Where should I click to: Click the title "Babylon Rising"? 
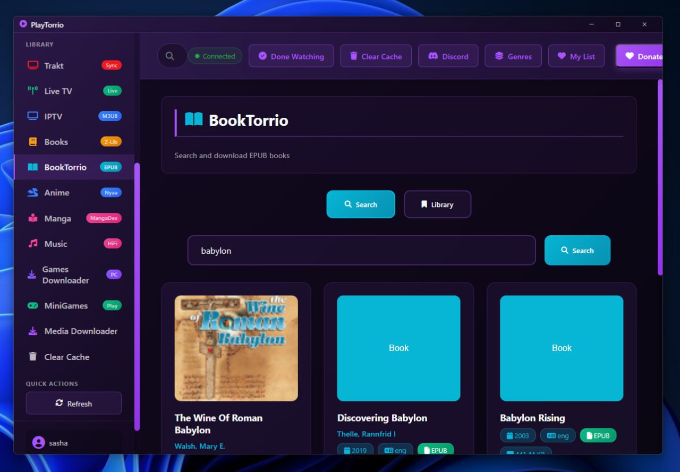532,418
